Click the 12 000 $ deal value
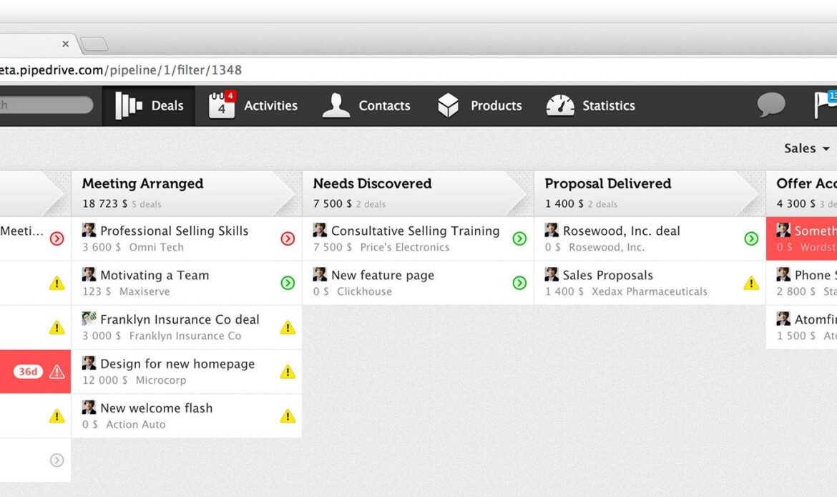The height and width of the screenshot is (497, 837). 104,380
